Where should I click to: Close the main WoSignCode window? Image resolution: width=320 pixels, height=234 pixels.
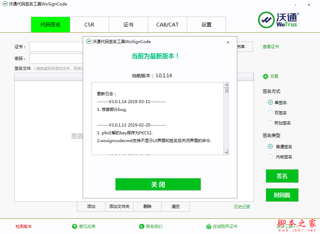(x=309, y=4)
